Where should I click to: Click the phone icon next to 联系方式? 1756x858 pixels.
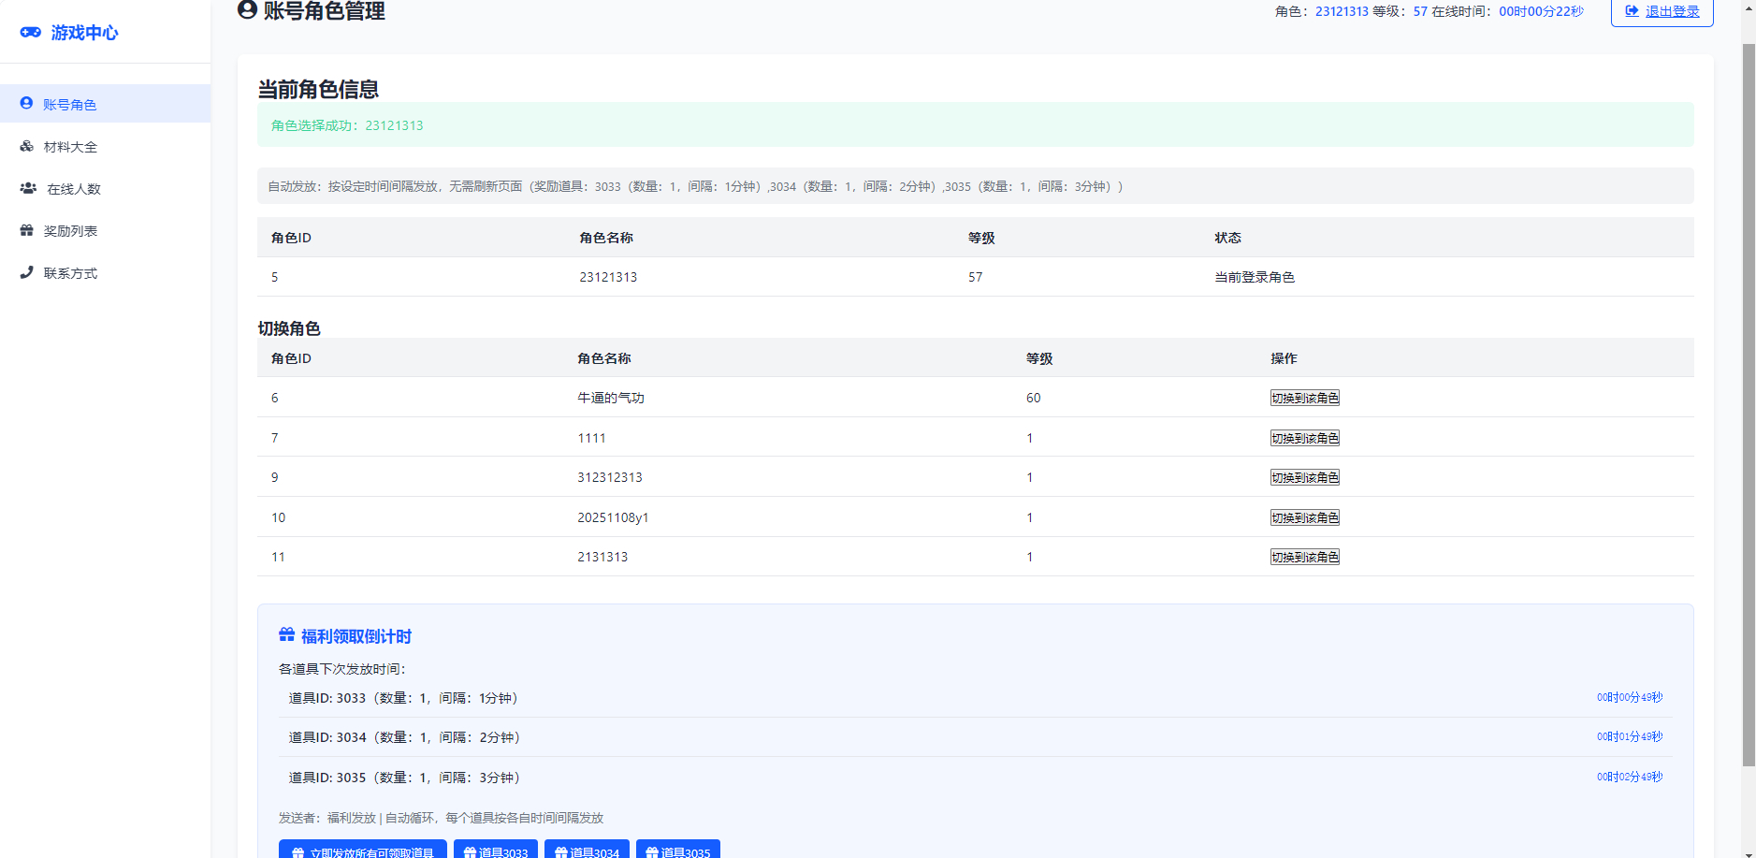pos(26,272)
